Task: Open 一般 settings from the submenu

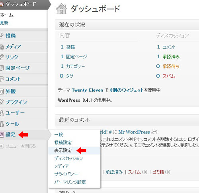Action: click(59, 135)
